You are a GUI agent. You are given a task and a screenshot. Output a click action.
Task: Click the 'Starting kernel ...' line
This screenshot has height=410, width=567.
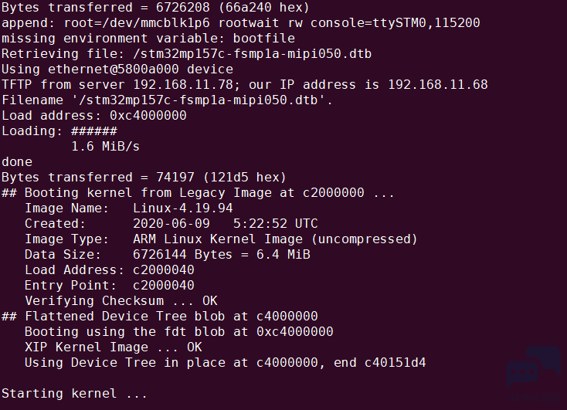74,393
